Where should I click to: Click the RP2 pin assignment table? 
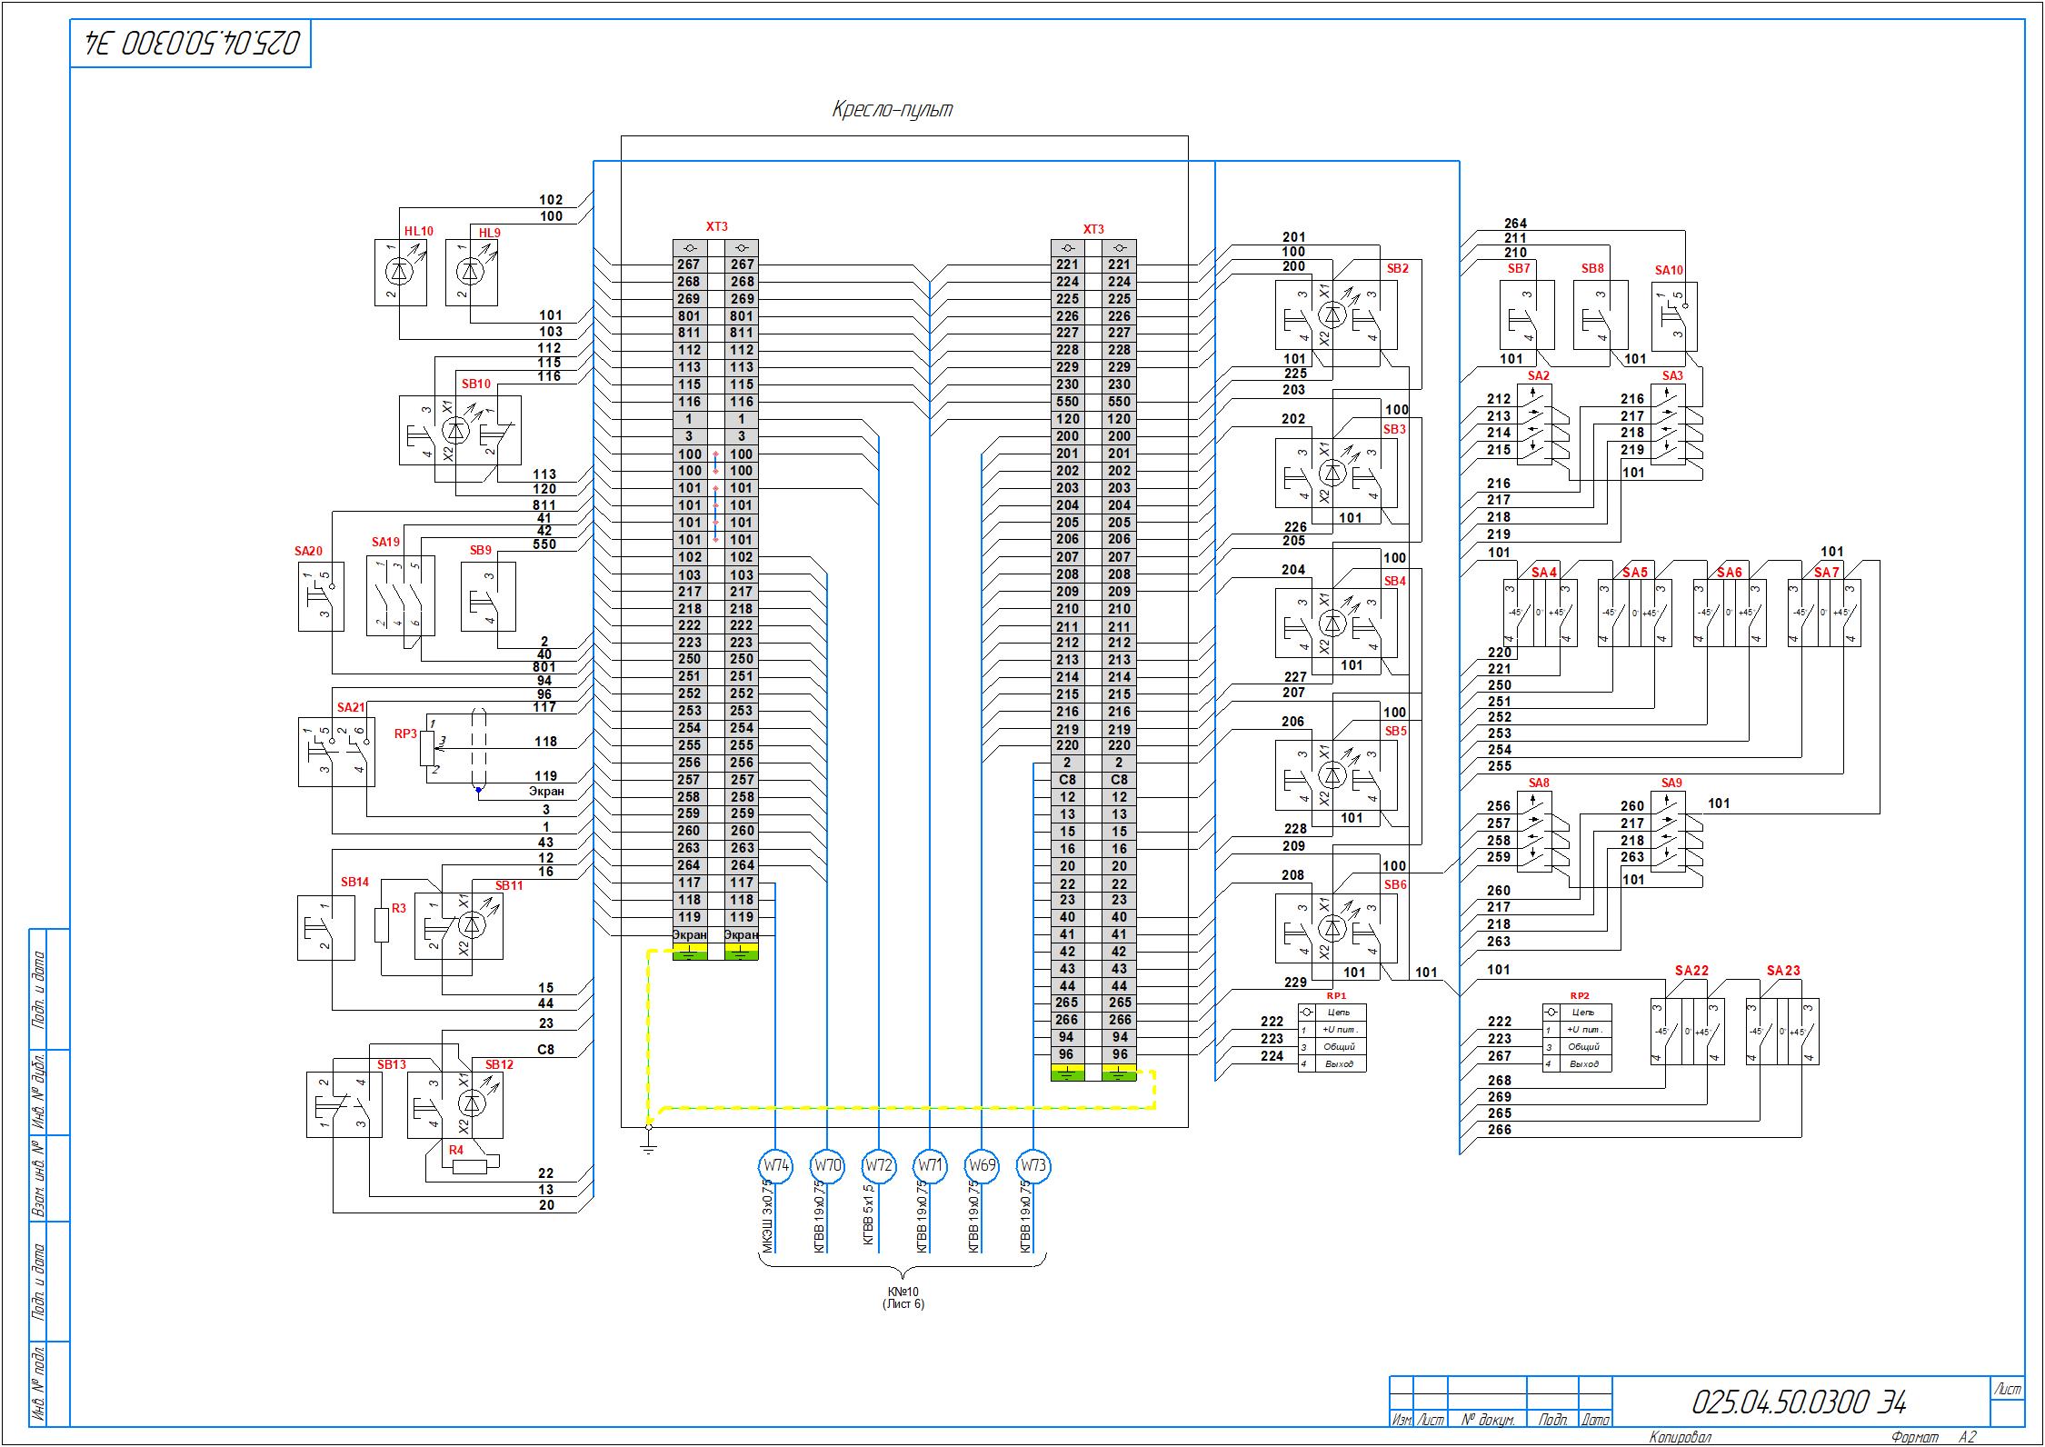[1577, 1038]
